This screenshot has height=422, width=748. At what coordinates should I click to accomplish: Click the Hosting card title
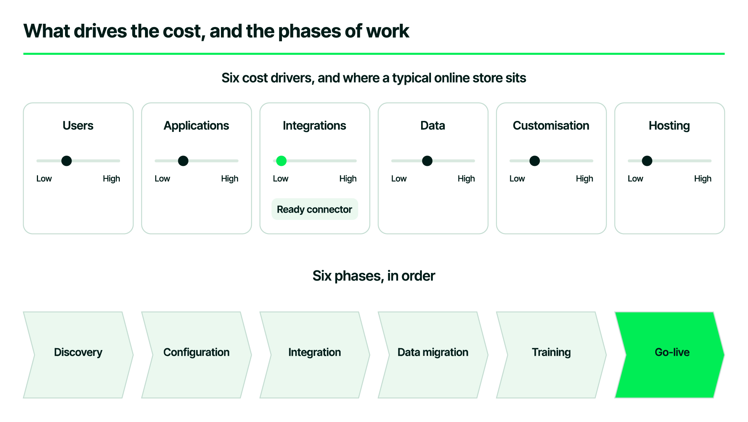tap(669, 126)
